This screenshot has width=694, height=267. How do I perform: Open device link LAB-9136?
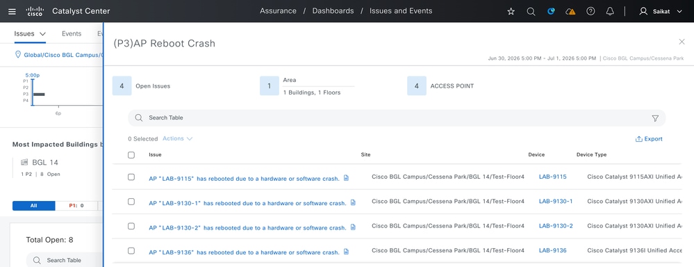[x=552, y=250]
